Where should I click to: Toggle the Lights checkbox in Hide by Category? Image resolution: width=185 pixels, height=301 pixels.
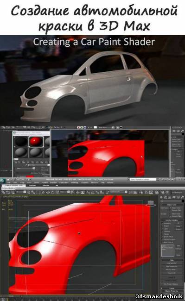click(162, 229)
